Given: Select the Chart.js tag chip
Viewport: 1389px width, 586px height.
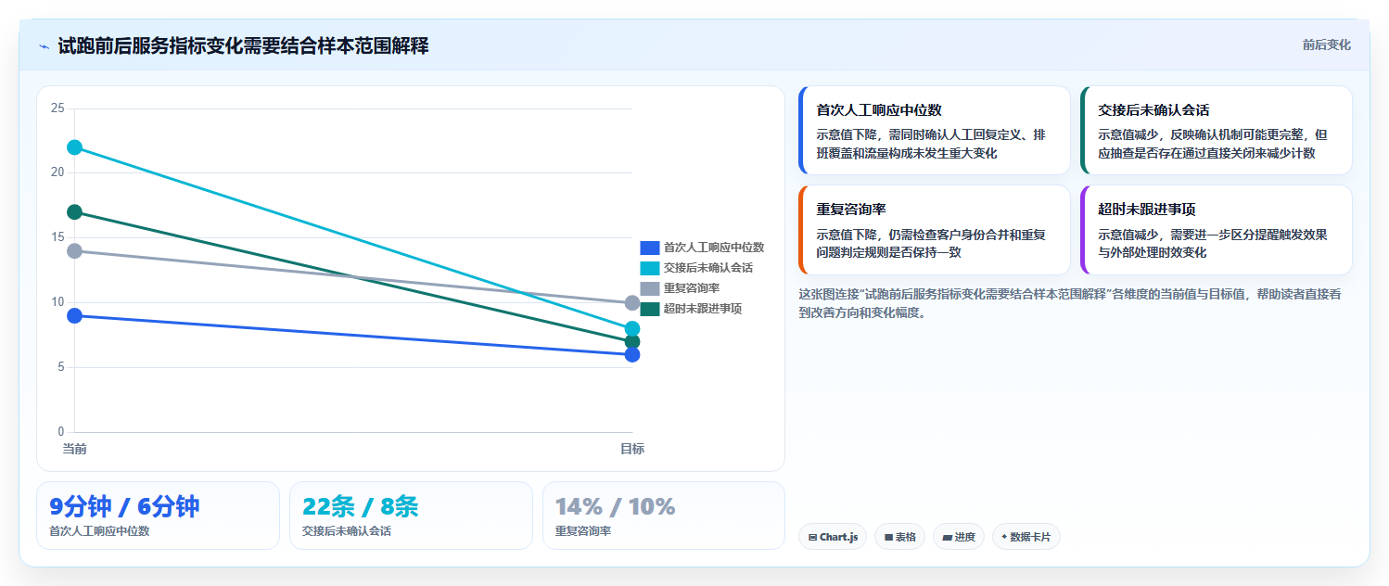Looking at the screenshot, I should coord(833,536).
